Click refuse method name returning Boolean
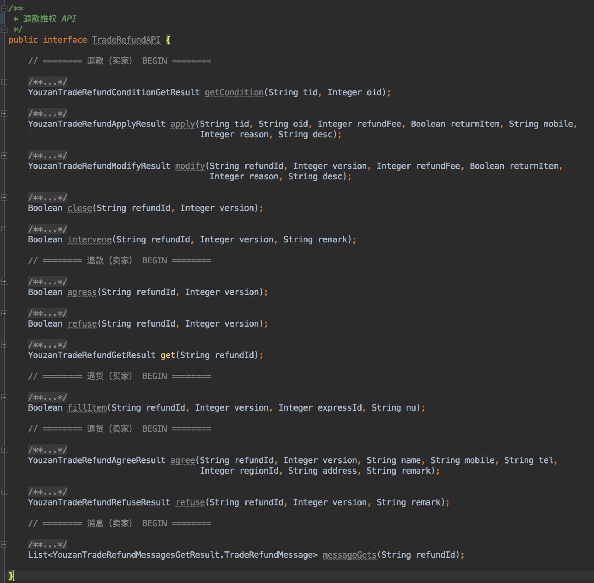This screenshot has width=594, height=583. coord(82,324)
